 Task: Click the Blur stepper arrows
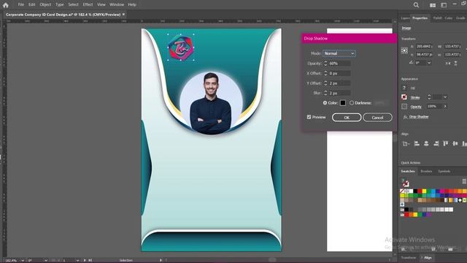coord(325,93)
